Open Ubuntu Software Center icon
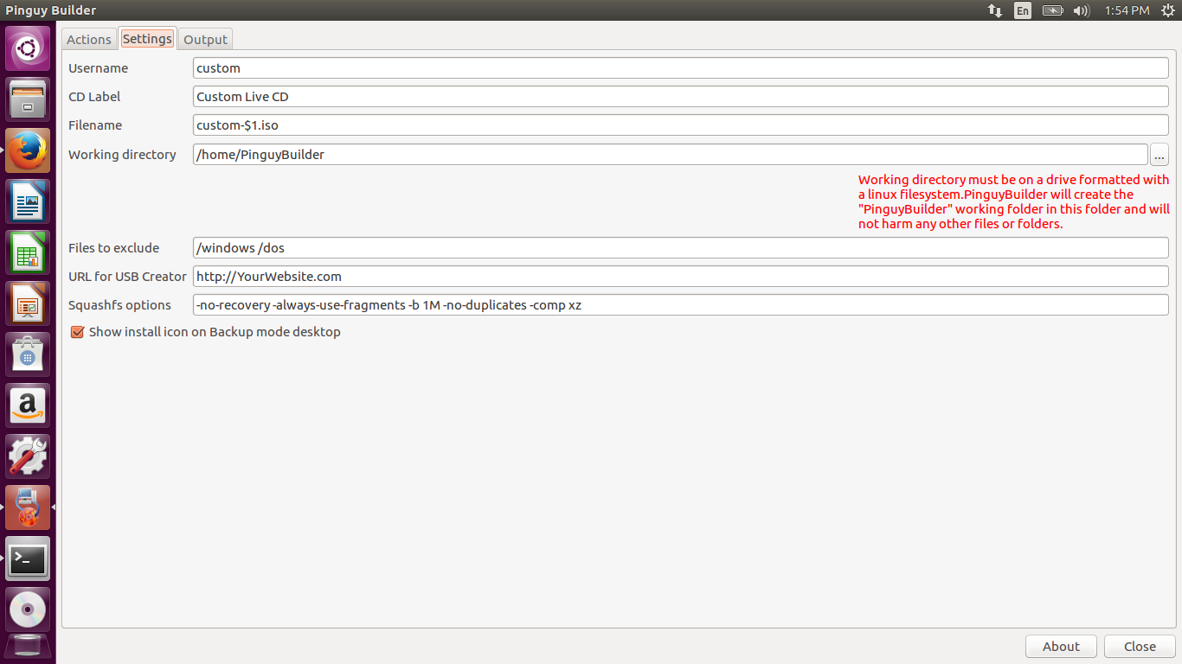Screen dimensions: 1182x664 28,354
